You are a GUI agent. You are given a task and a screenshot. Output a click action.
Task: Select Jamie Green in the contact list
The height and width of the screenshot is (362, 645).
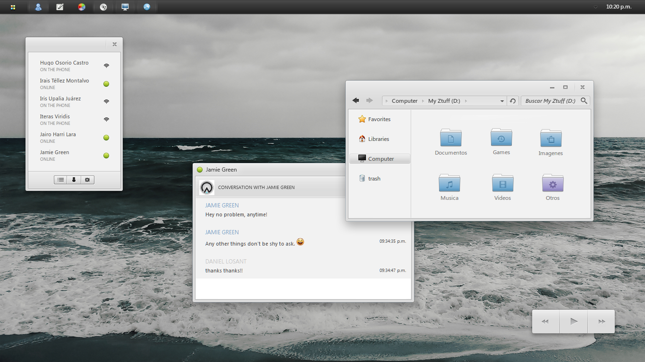pos(74,155)
